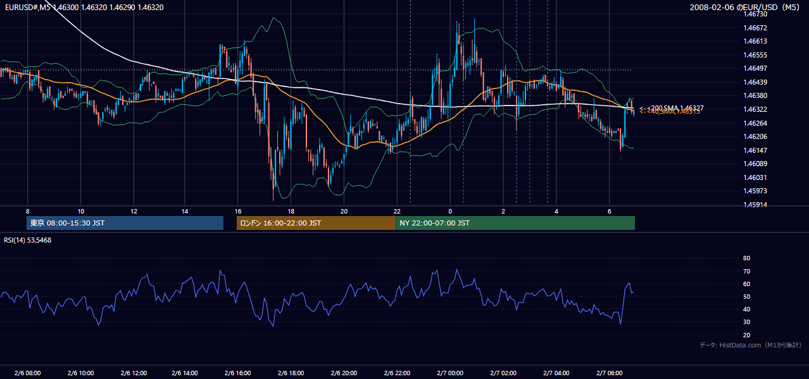The image size is (809, 379).
Task: Click price axis label 1.46380
Action: (756, 95)
